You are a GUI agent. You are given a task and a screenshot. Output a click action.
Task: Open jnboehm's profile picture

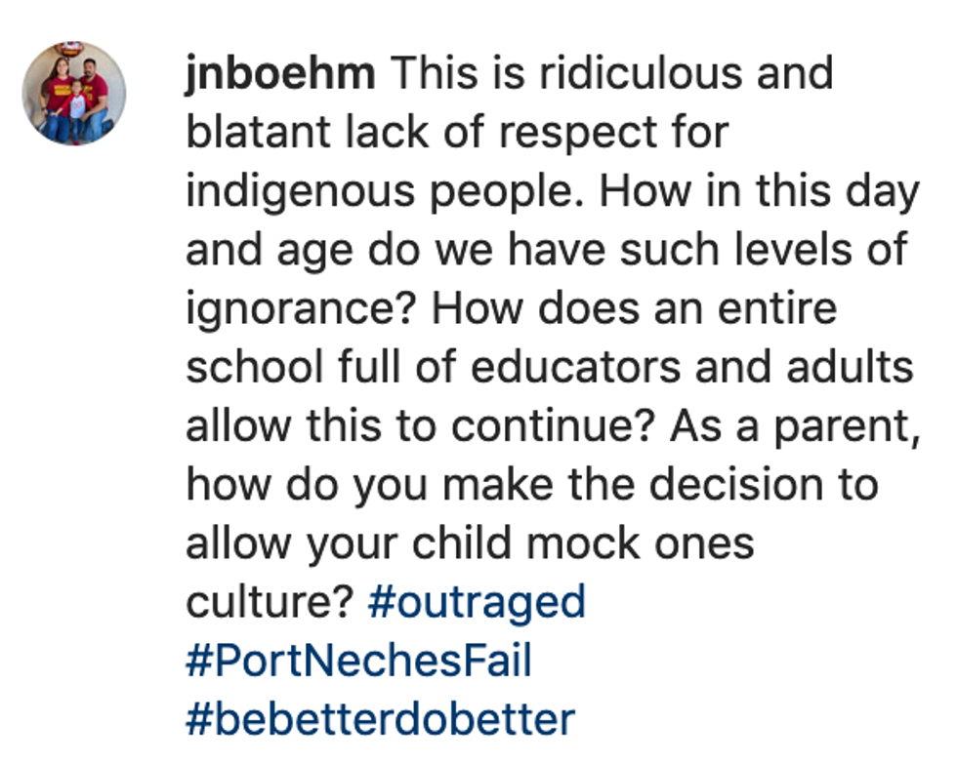coord(73,94)
